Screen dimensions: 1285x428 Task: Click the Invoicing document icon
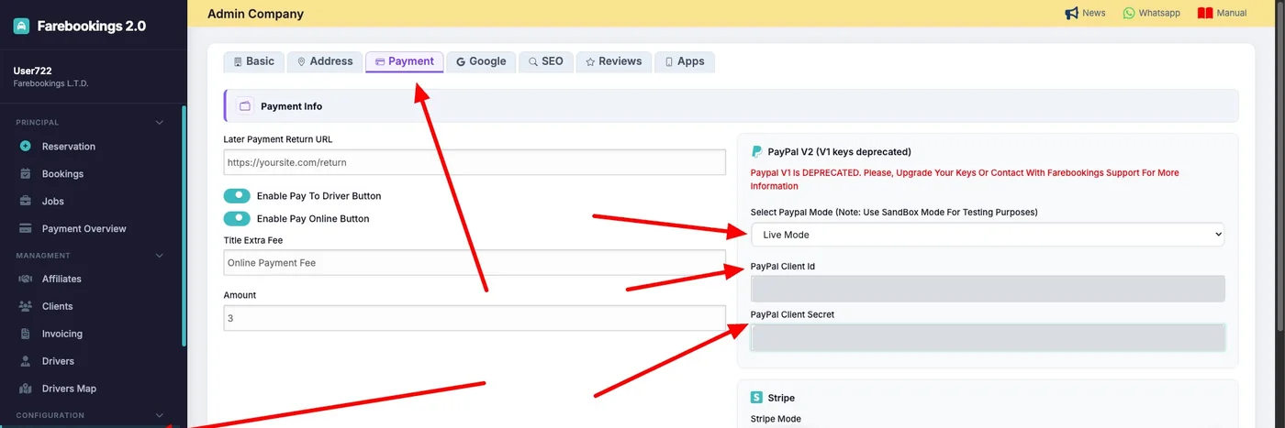(26, 334)
